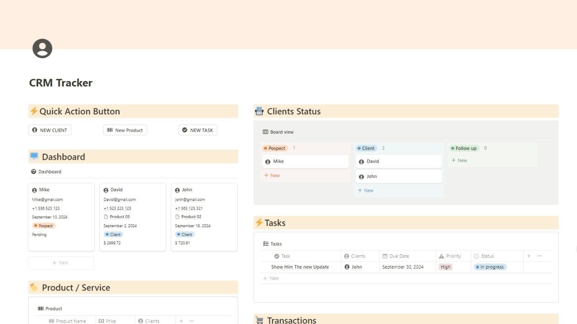Click phone number +1 563 125 321
The width and height of the screenshot is (577, 324).
[189, 208]
